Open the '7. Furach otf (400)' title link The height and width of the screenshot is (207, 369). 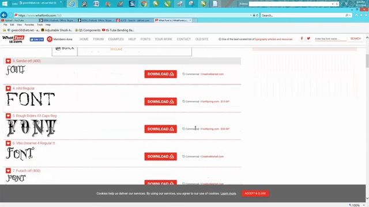point(27,171)
